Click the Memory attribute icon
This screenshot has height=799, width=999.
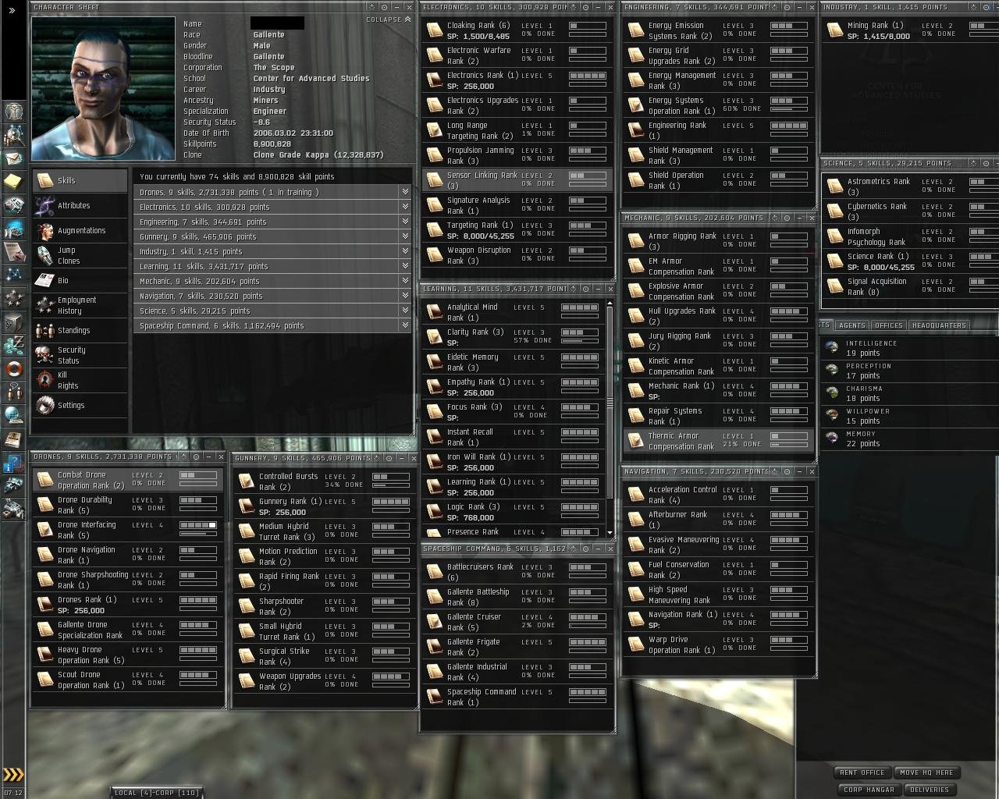pos(832,439)
